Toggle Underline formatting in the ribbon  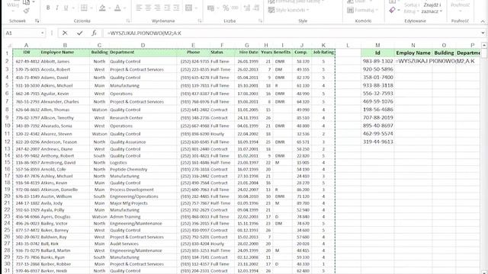pyautogui.click(x=66, y=8)
